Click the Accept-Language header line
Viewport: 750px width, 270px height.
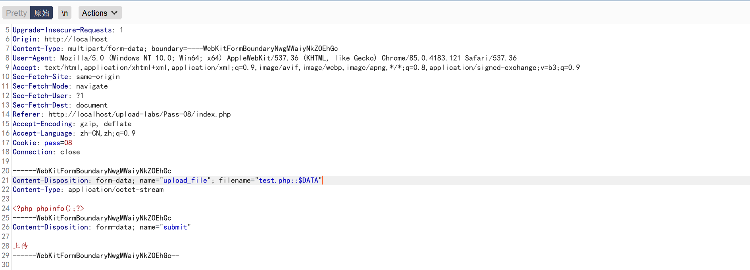click(74, 133)
